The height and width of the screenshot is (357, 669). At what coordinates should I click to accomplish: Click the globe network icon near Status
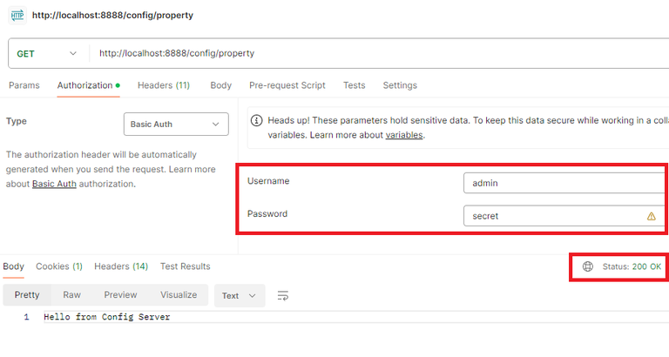588,266
